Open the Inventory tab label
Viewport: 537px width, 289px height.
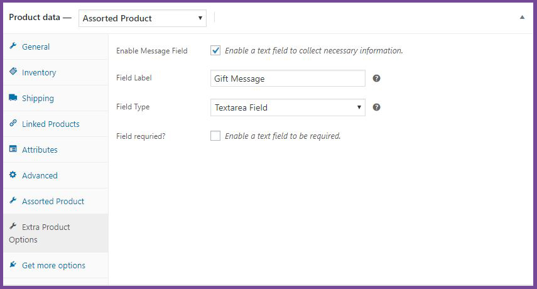[39, 73]
